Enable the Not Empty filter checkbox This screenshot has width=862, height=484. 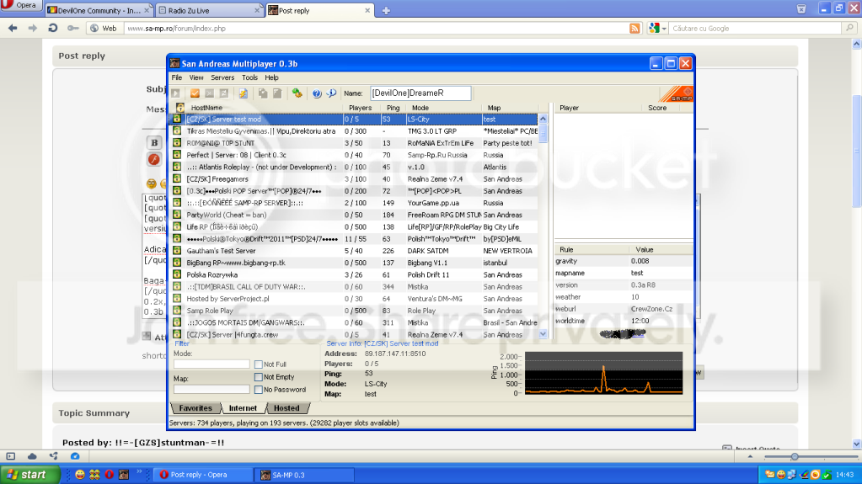coord(259,377)
